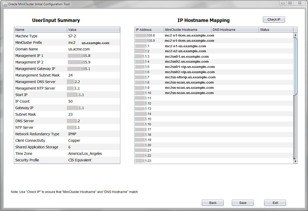Select the Time Zone row label

[24, 154]
